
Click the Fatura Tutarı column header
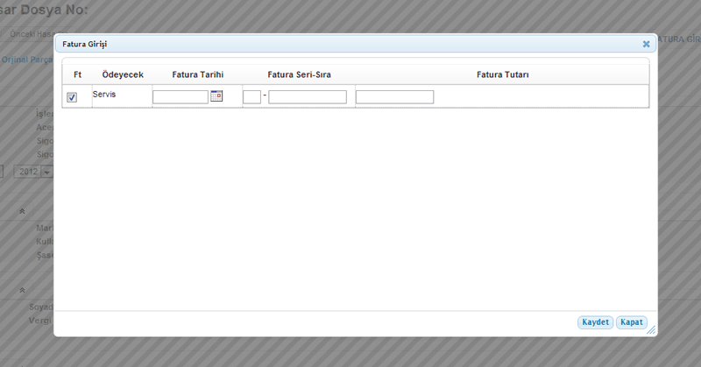(x=502, y=75)
